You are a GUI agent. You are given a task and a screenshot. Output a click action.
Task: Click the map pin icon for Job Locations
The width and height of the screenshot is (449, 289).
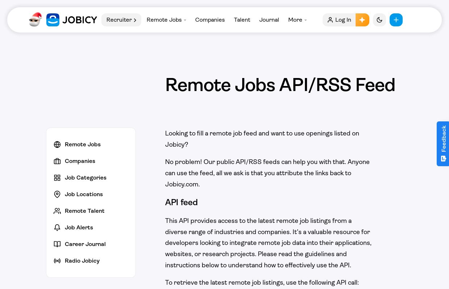[57, 194]
